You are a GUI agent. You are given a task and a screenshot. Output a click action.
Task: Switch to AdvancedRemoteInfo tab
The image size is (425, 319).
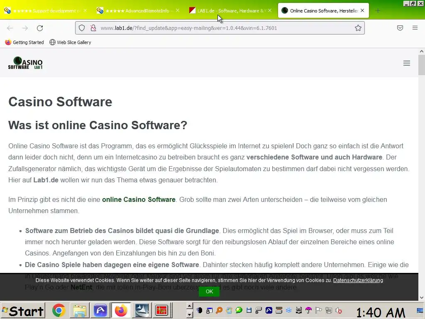pyautogui.click(x=138, y=10)
